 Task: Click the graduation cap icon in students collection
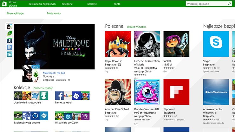44,96
